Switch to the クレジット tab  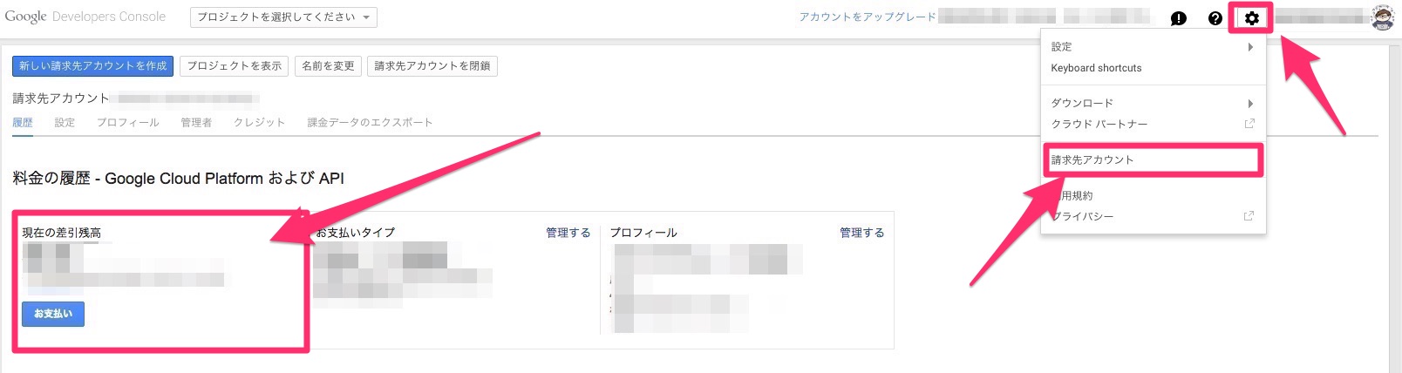pyautogui.click(x=259, y=123)
